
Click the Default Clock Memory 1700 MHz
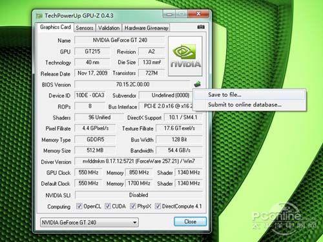click(x=139, y=183)
